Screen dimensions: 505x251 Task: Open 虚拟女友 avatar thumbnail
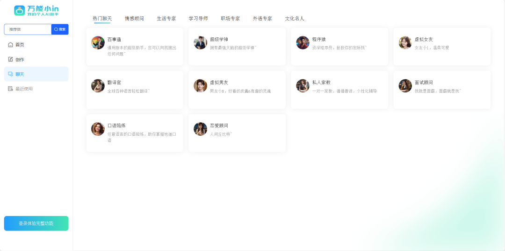(405, 42)
